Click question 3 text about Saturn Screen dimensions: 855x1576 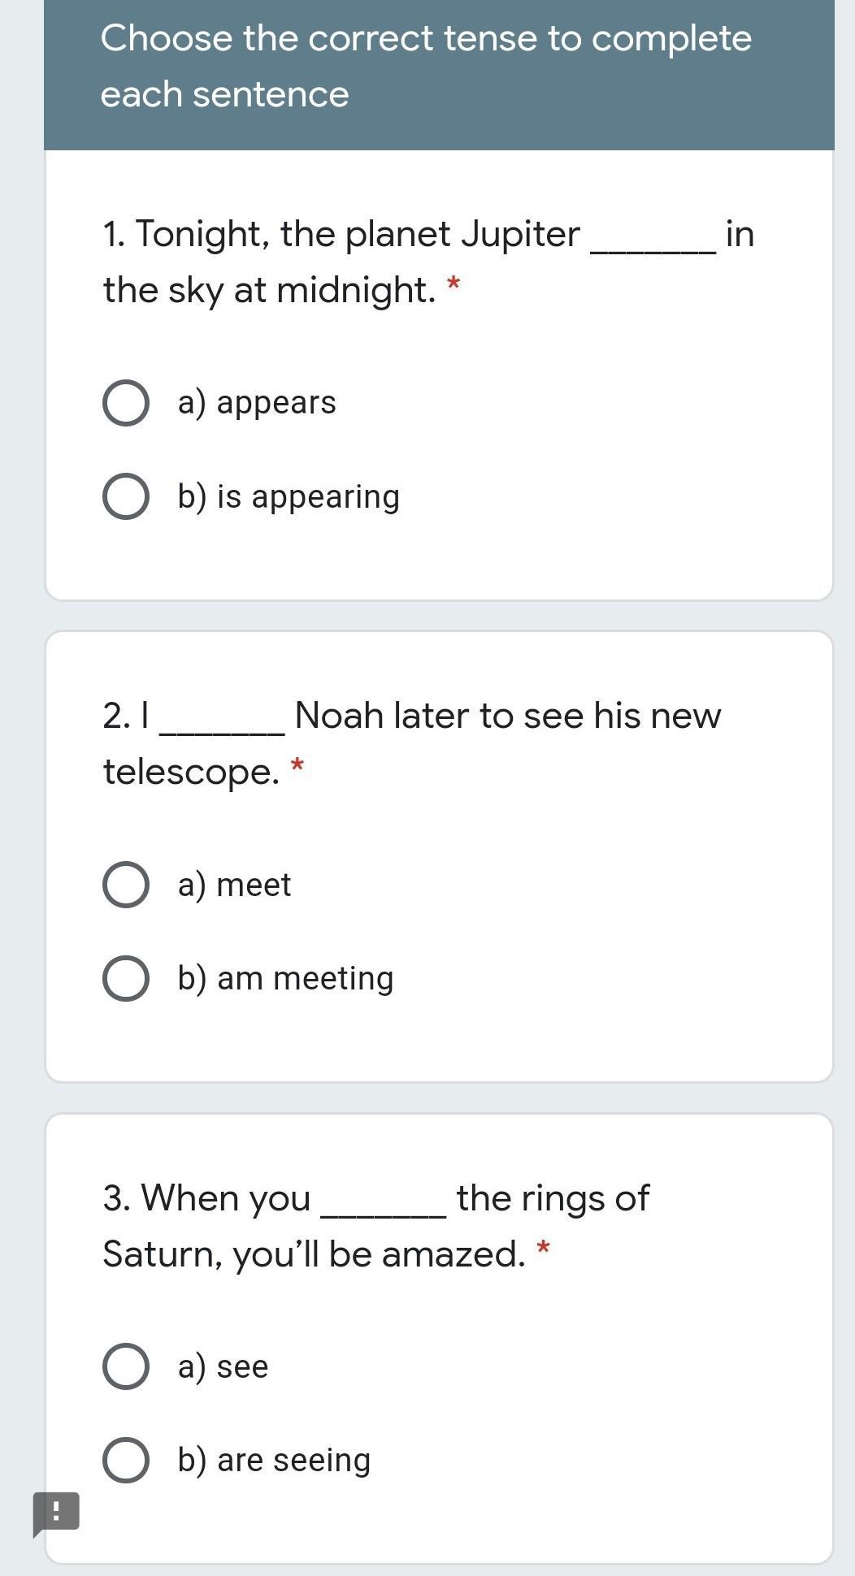pos(375,1226)
